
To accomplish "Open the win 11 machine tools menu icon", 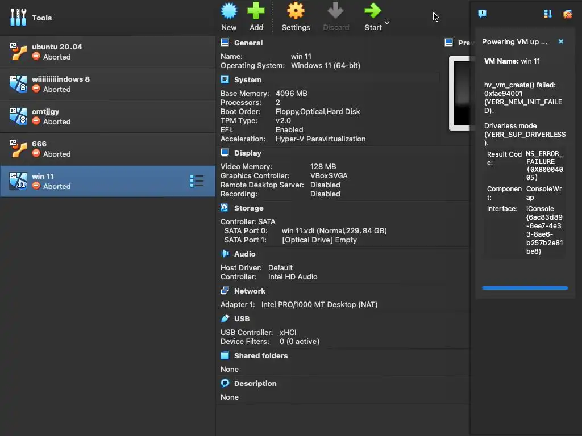I will pos(197,181).
